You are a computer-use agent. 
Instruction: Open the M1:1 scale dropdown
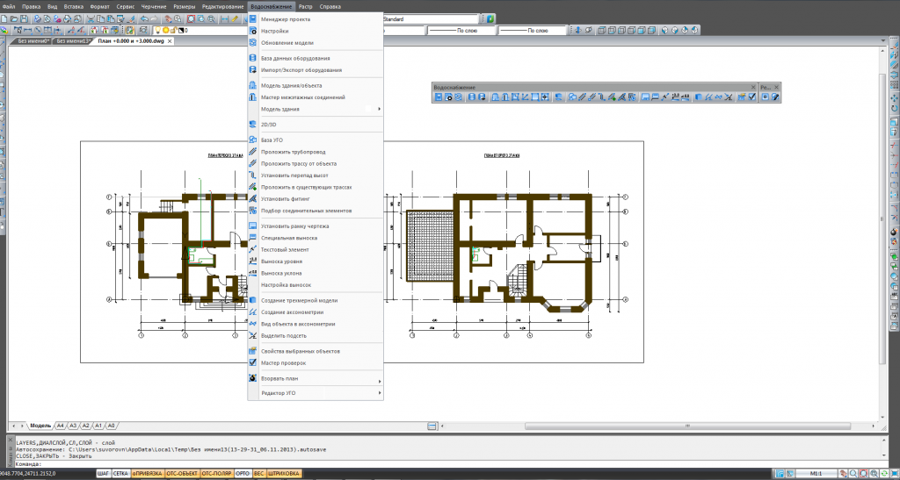tap(816, 474)
